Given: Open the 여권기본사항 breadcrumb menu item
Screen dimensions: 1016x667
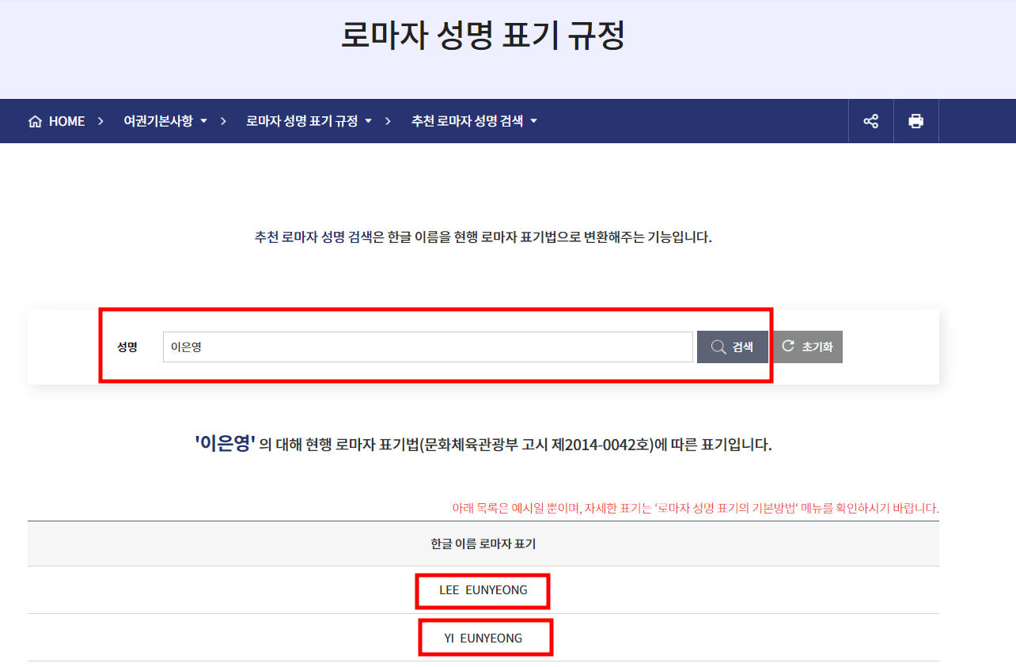Looking at the screenshot, I should pyautogui.click(x=161, y=120).
